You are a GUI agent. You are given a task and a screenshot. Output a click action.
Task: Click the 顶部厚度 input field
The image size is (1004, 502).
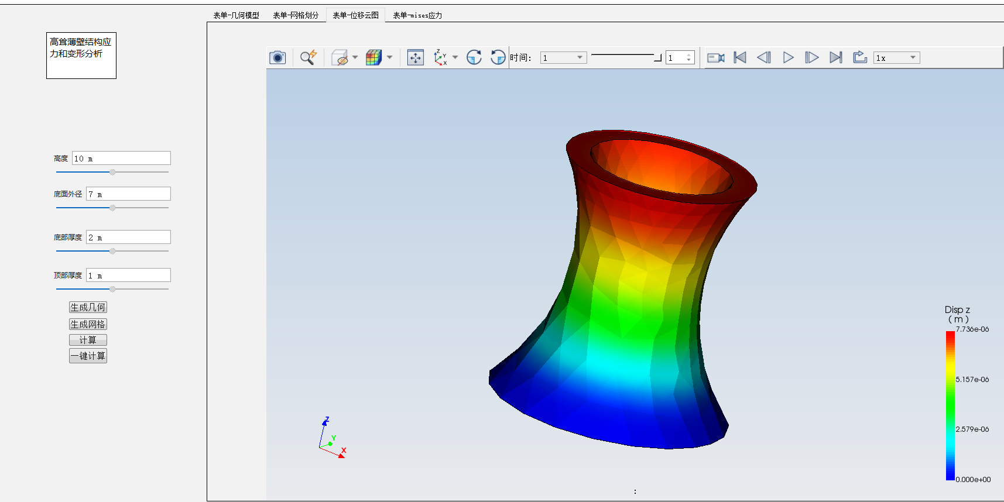click(x=128, y=275)
